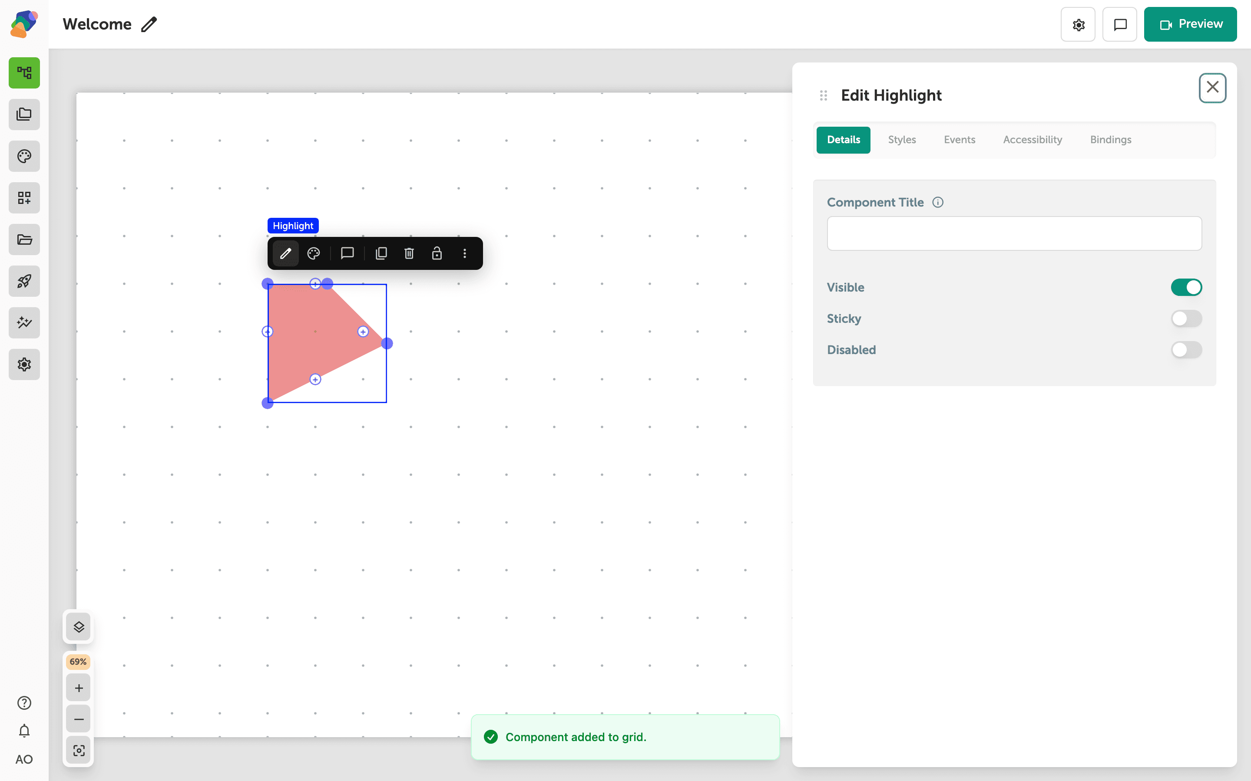1251x781 pixels.
Task: Switch to the Events tab
Action: 960,139
